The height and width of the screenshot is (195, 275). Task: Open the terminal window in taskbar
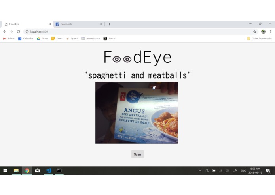point(59,171)
